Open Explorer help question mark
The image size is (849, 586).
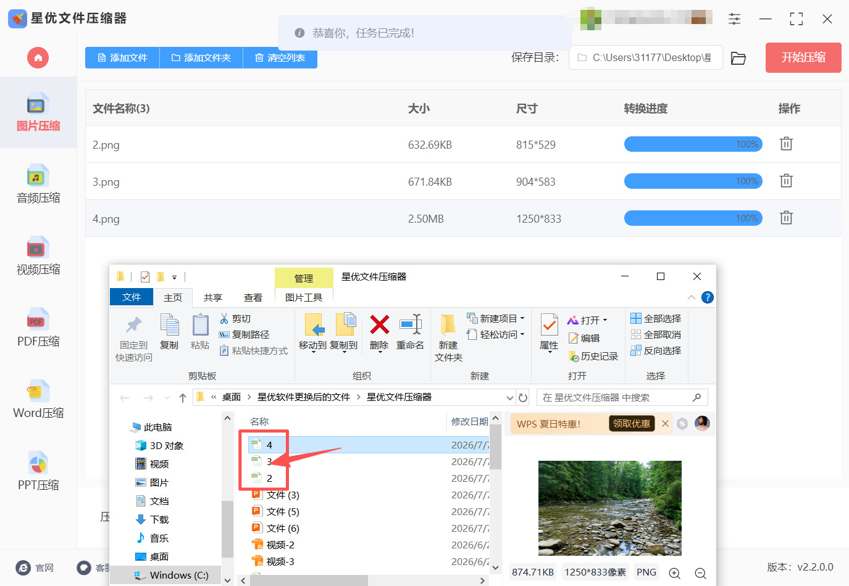(x=708, y=297)
